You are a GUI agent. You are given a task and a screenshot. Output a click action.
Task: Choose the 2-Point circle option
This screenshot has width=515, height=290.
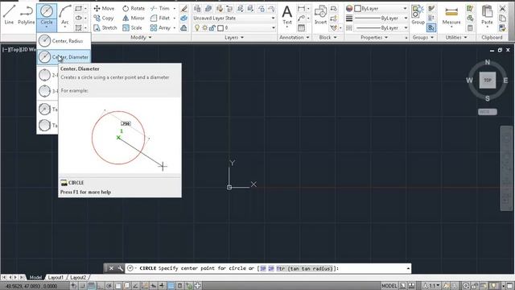point(47,75)
